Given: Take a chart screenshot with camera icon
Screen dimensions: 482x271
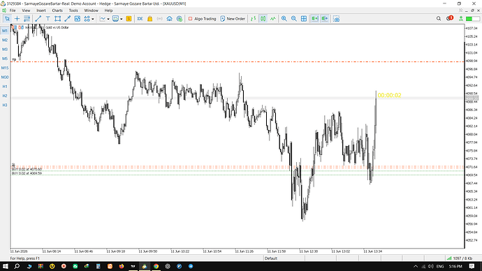Looking at the screenshot, I should 336,19.
